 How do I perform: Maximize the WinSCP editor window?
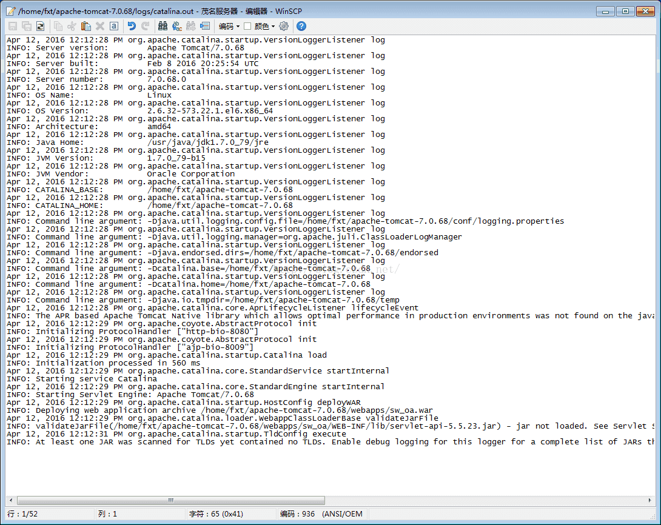[625, 12]
